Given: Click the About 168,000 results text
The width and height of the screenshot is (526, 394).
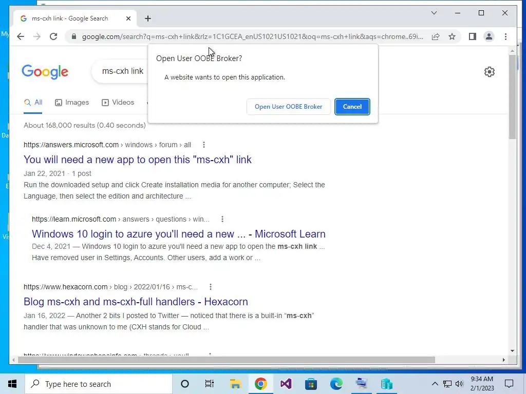Looking at the screenshot, I should click(x=85, y=125).
